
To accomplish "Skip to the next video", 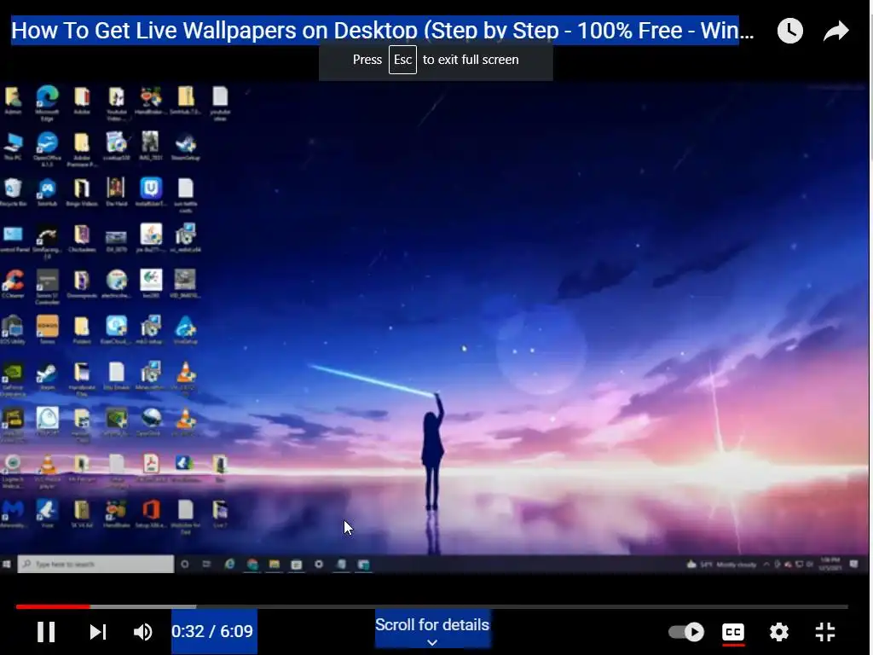I will [x=98, y=632].
